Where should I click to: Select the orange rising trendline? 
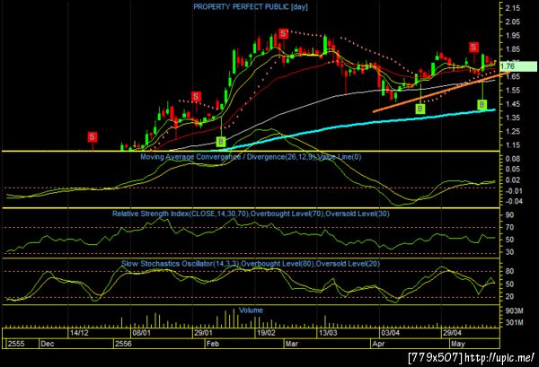point(440,92)
